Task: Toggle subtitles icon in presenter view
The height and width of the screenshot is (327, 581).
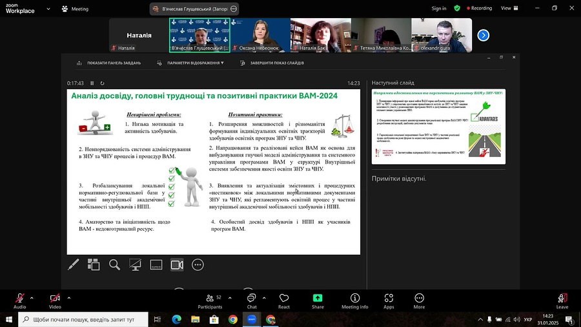Action: pyautogui.click(x=156, y=265)
